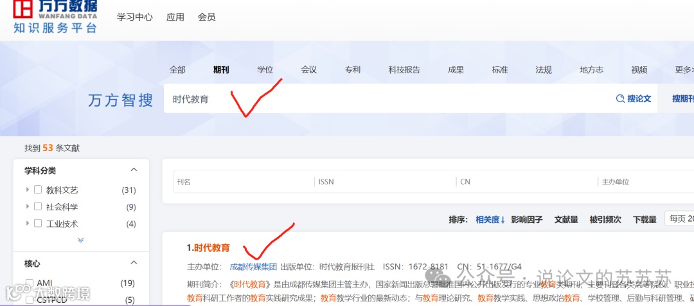Open the 时代教育 journal result title
This screenshot has height=306, width=694.
[212, 248]
